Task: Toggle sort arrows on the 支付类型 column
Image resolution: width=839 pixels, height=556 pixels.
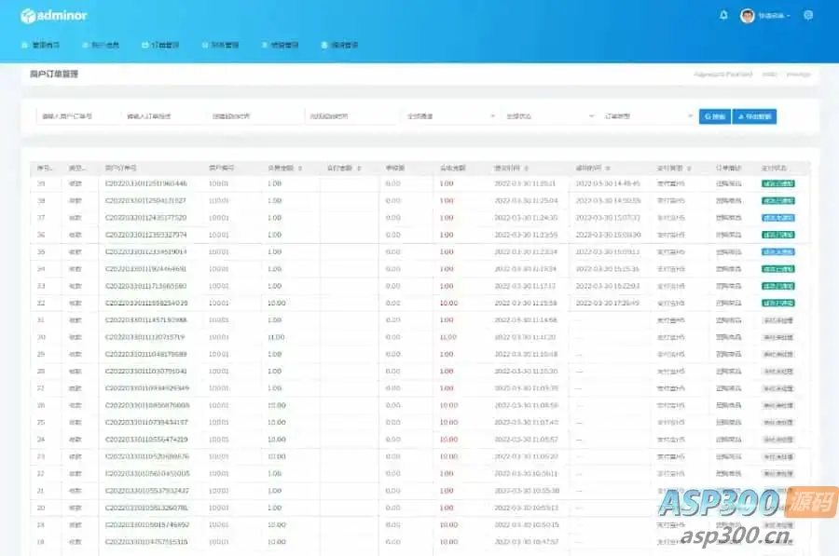Action: click(x=689, y=169)
